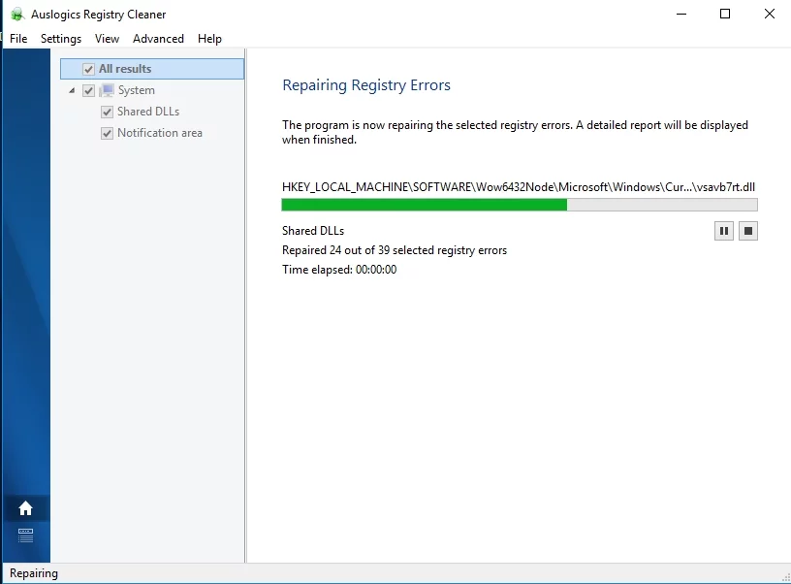Screen dimensions: 791x584
Task: Stop the registry repair process
Action: pyautogui.click(x=747, y=231)
